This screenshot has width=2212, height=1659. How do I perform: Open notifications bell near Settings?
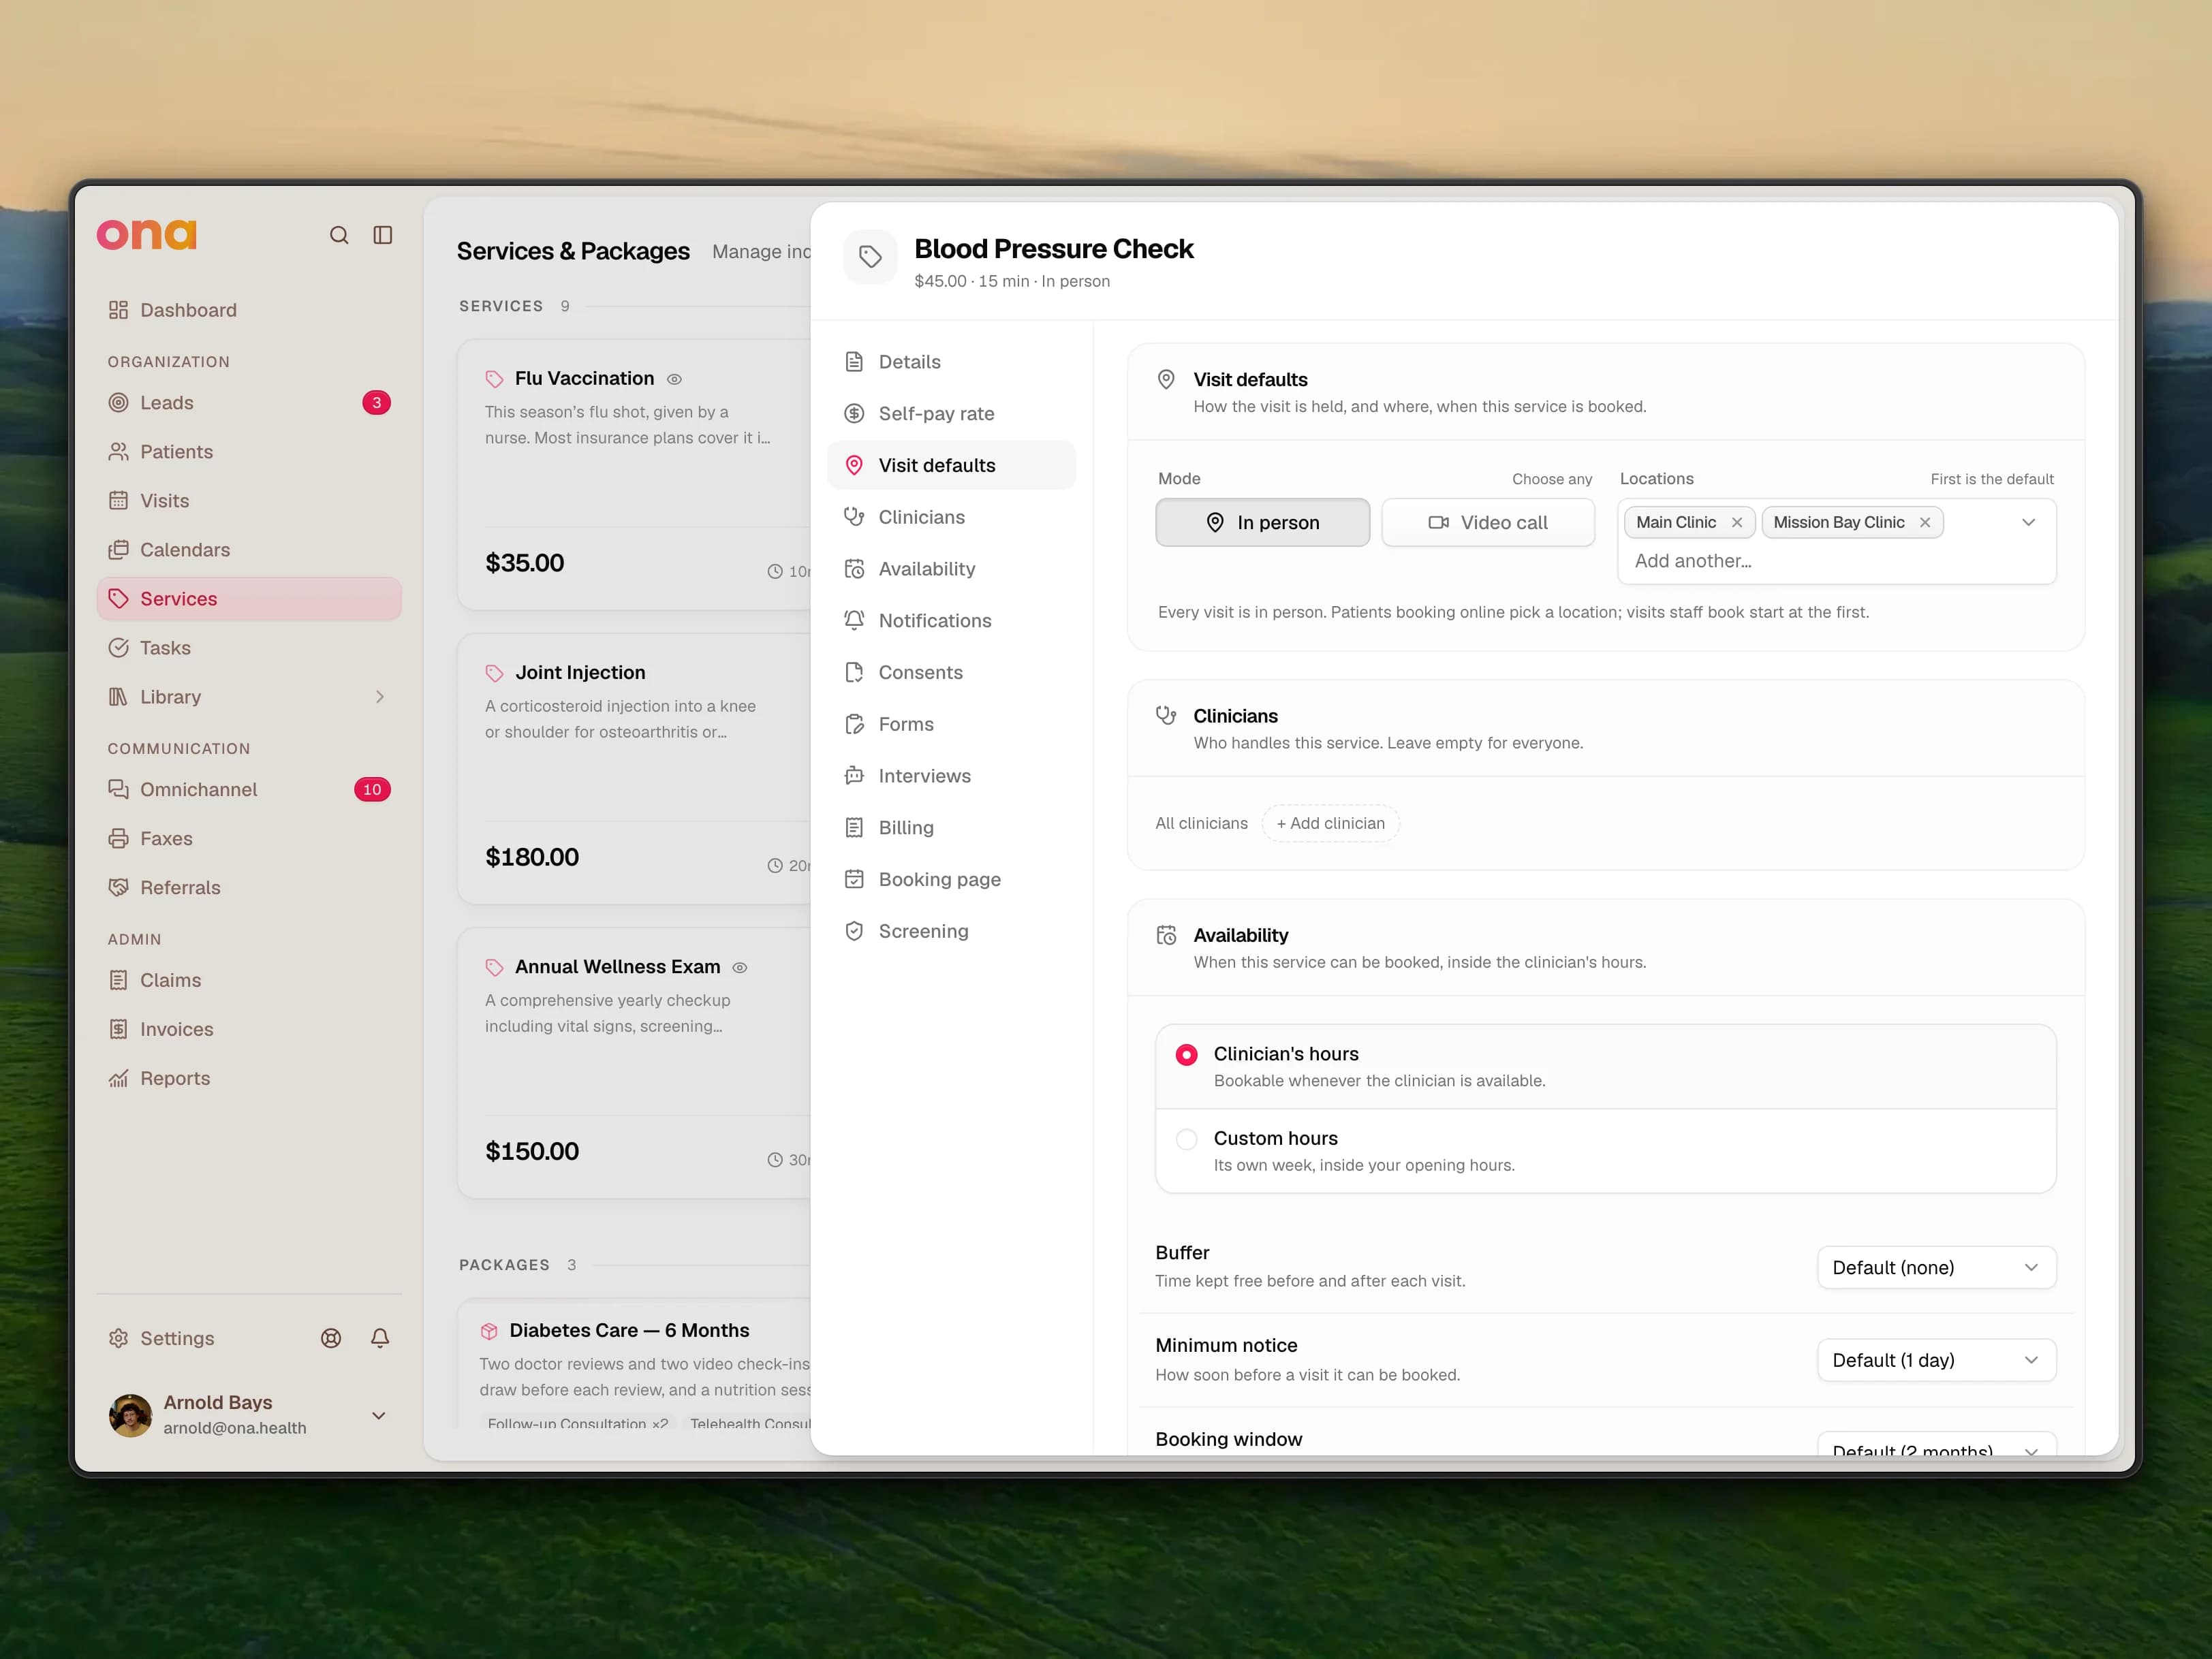(x=380, y=1338)
